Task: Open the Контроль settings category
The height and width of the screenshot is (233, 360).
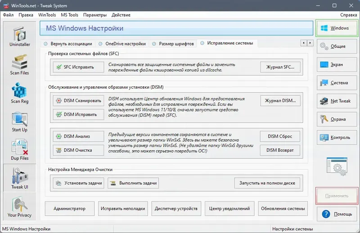Action: [337, 138]
